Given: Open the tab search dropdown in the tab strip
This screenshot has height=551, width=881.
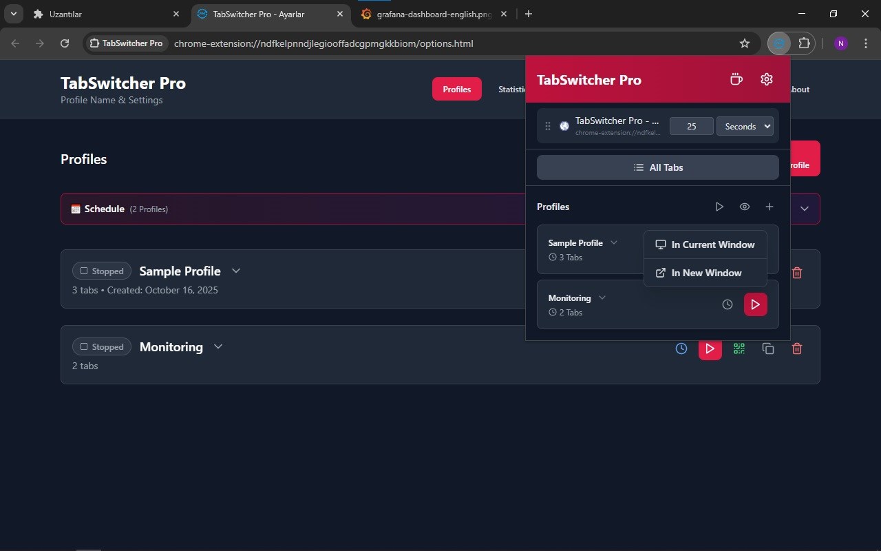Looking at the screenshot, I should coord(14,14).
